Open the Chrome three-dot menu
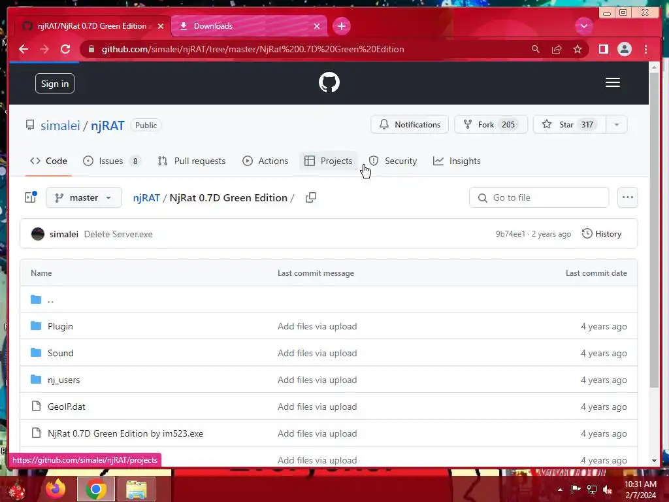The height and width of the screenshot is (502, 669). pyautogui.click(x=645, y=49)
